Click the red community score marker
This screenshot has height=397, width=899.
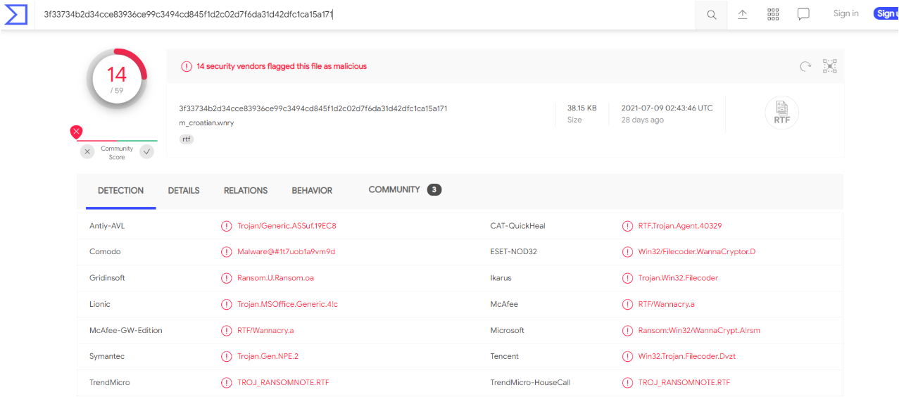click(x=76, y=132)
